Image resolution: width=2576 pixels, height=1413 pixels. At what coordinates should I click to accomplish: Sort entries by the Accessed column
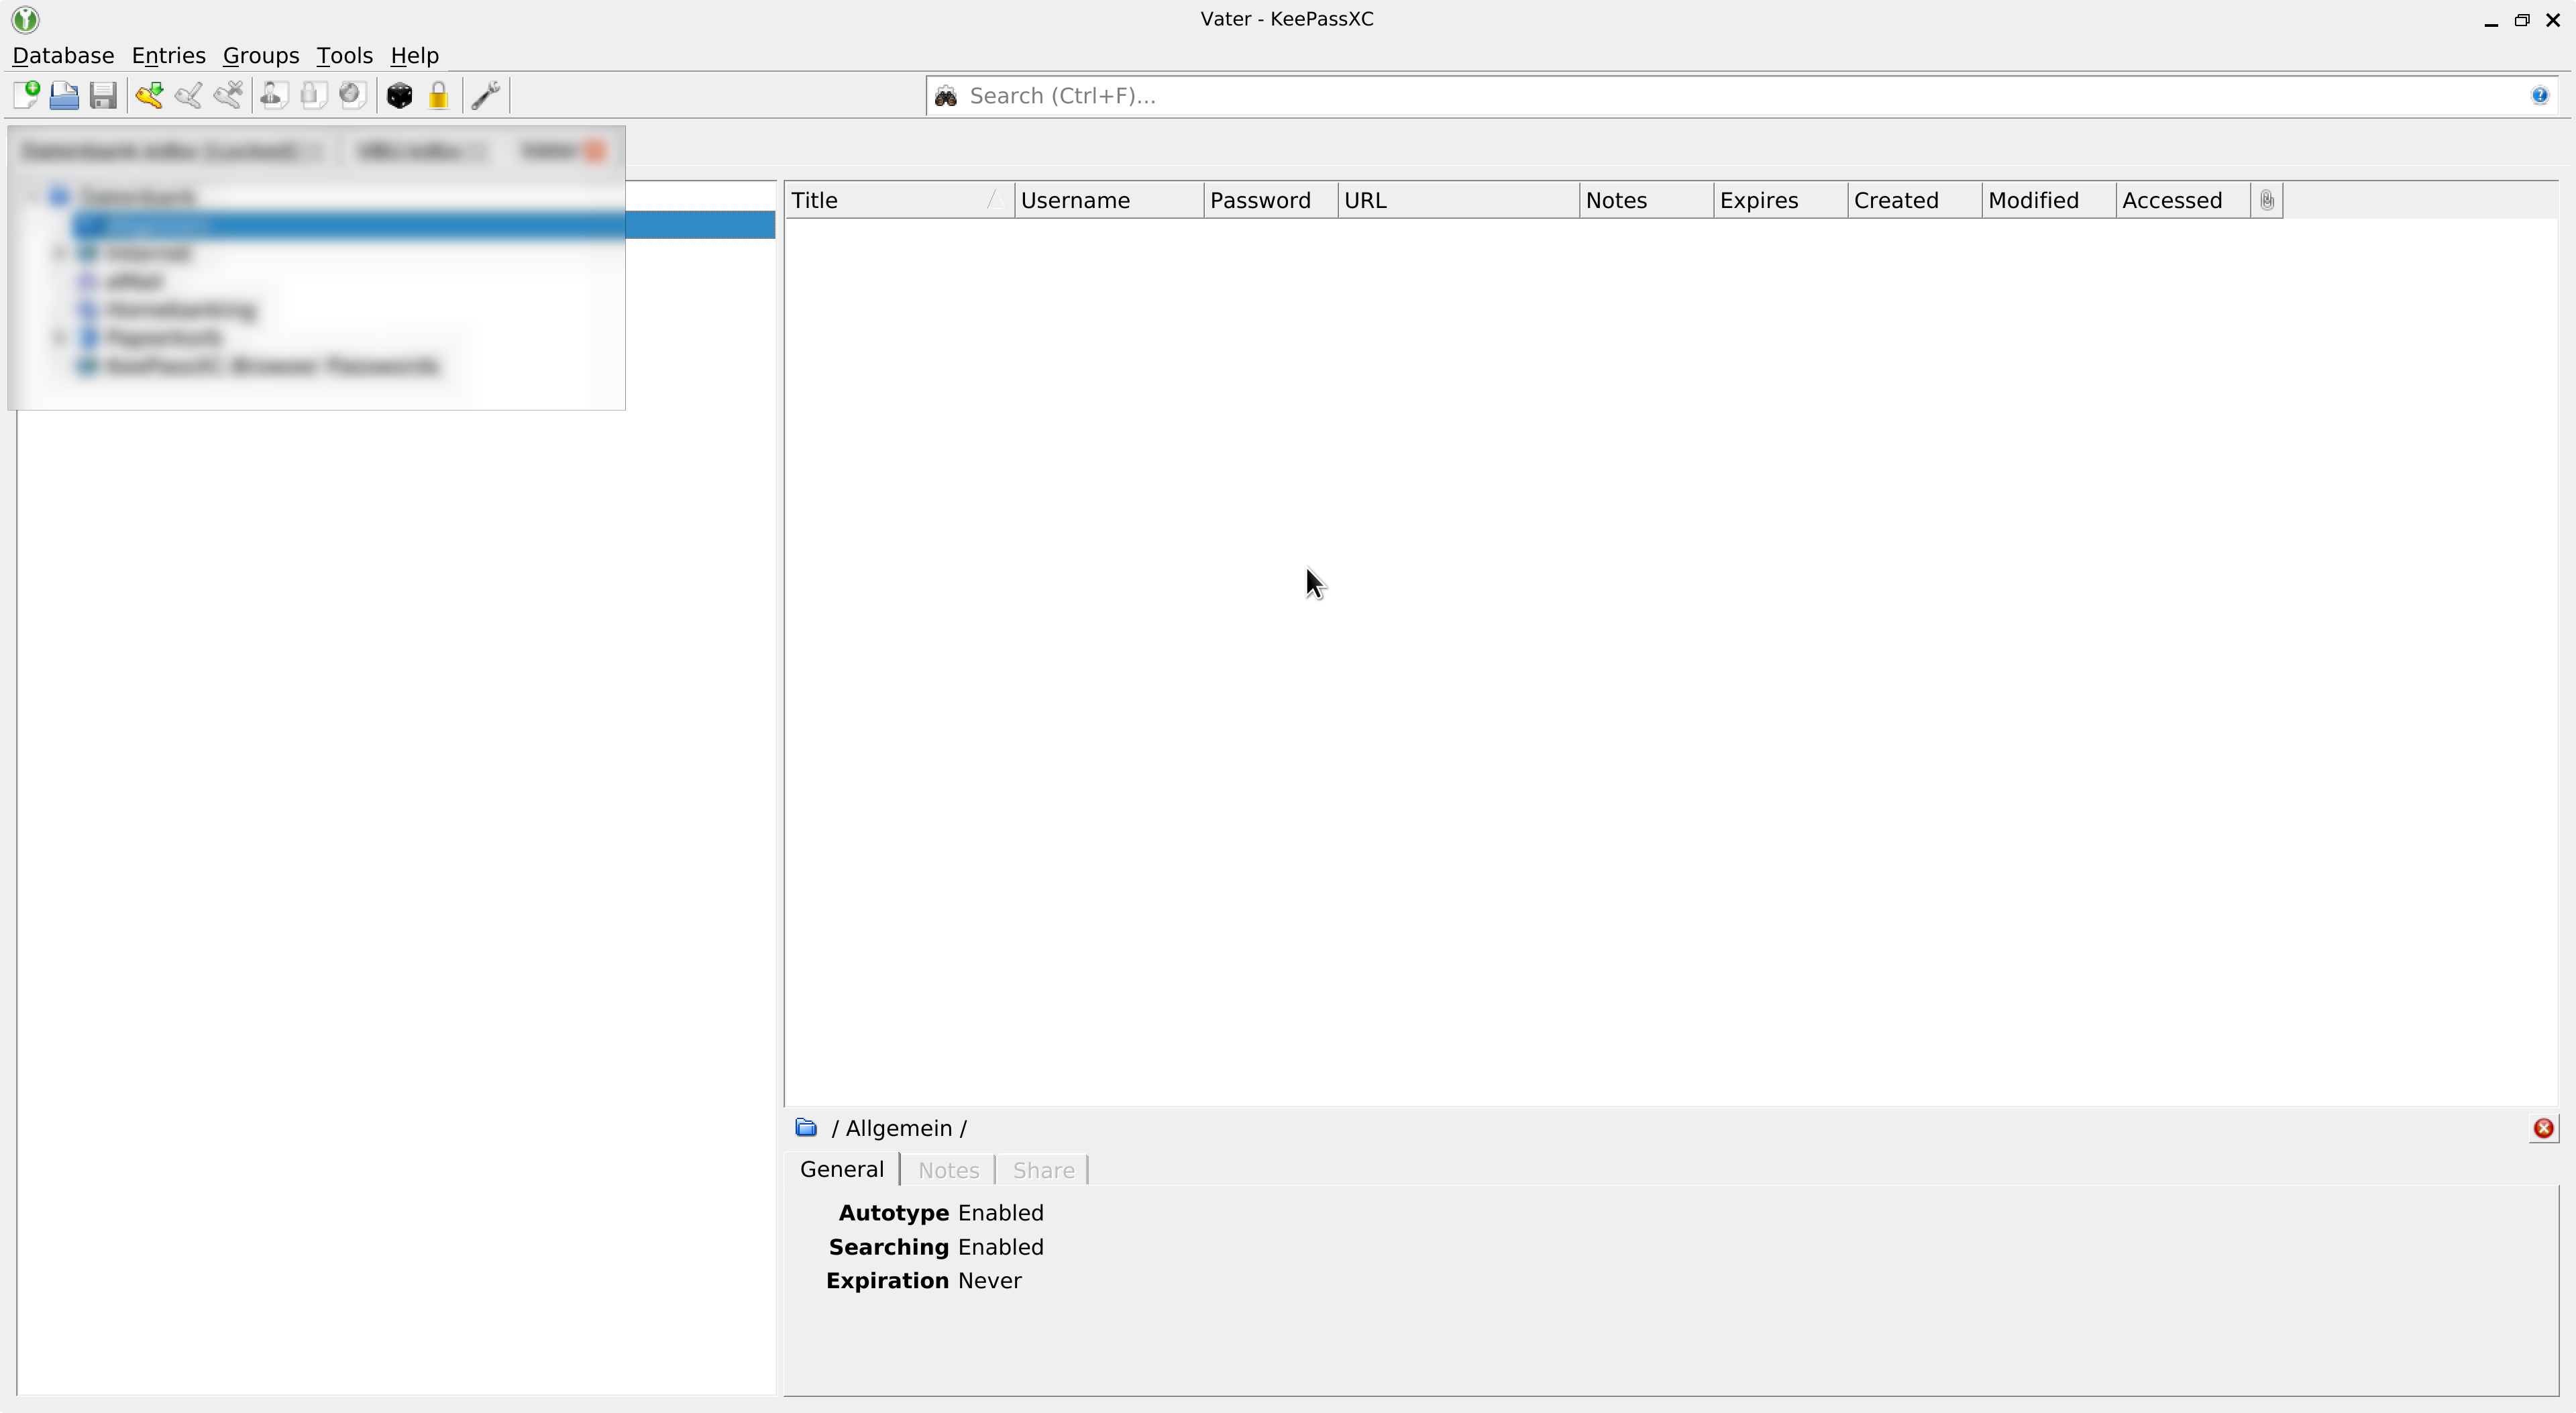pos(2183,200)
